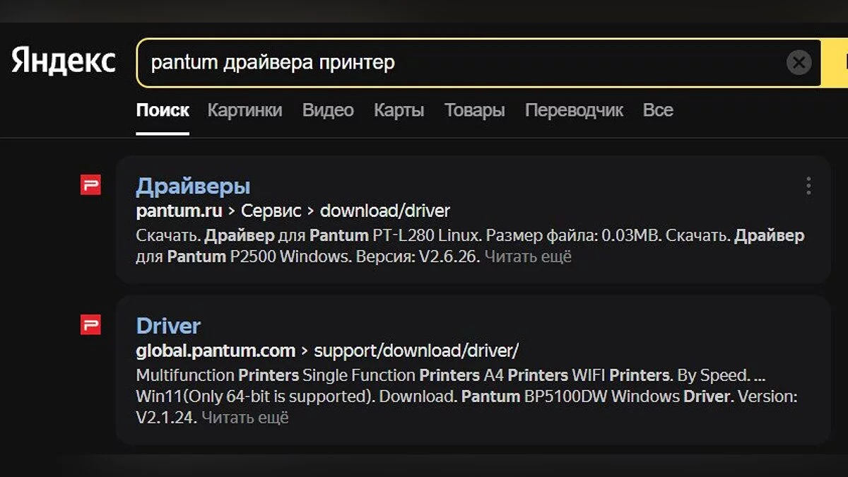Open the Видео tab

click(328, 110)
